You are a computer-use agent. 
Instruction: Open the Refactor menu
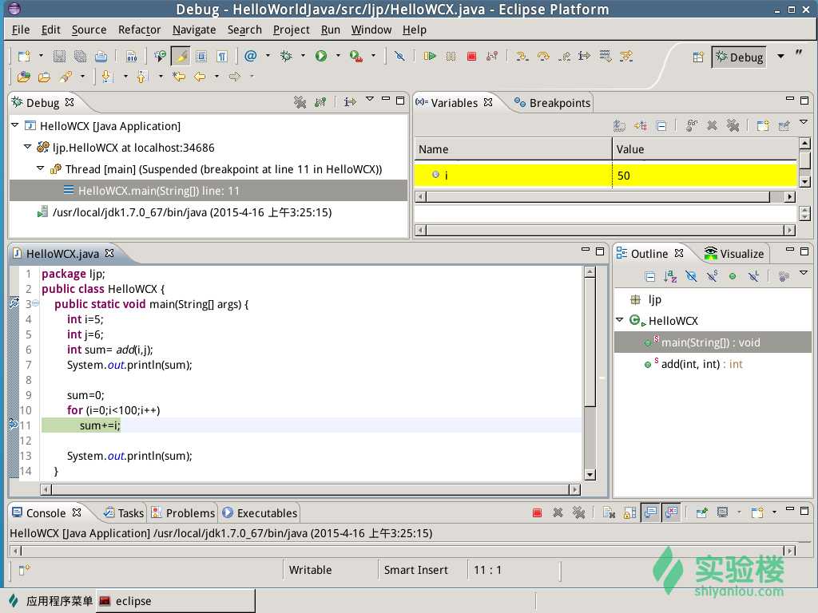pos(139,30)
